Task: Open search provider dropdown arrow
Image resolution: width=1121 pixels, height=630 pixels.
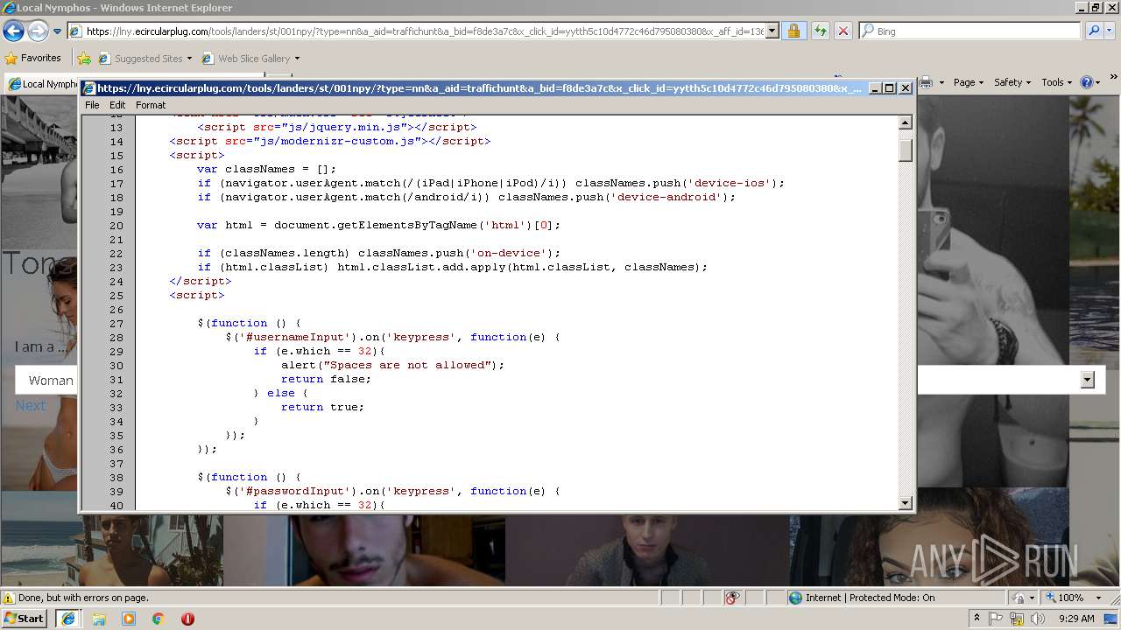Action: [1110, 31]
